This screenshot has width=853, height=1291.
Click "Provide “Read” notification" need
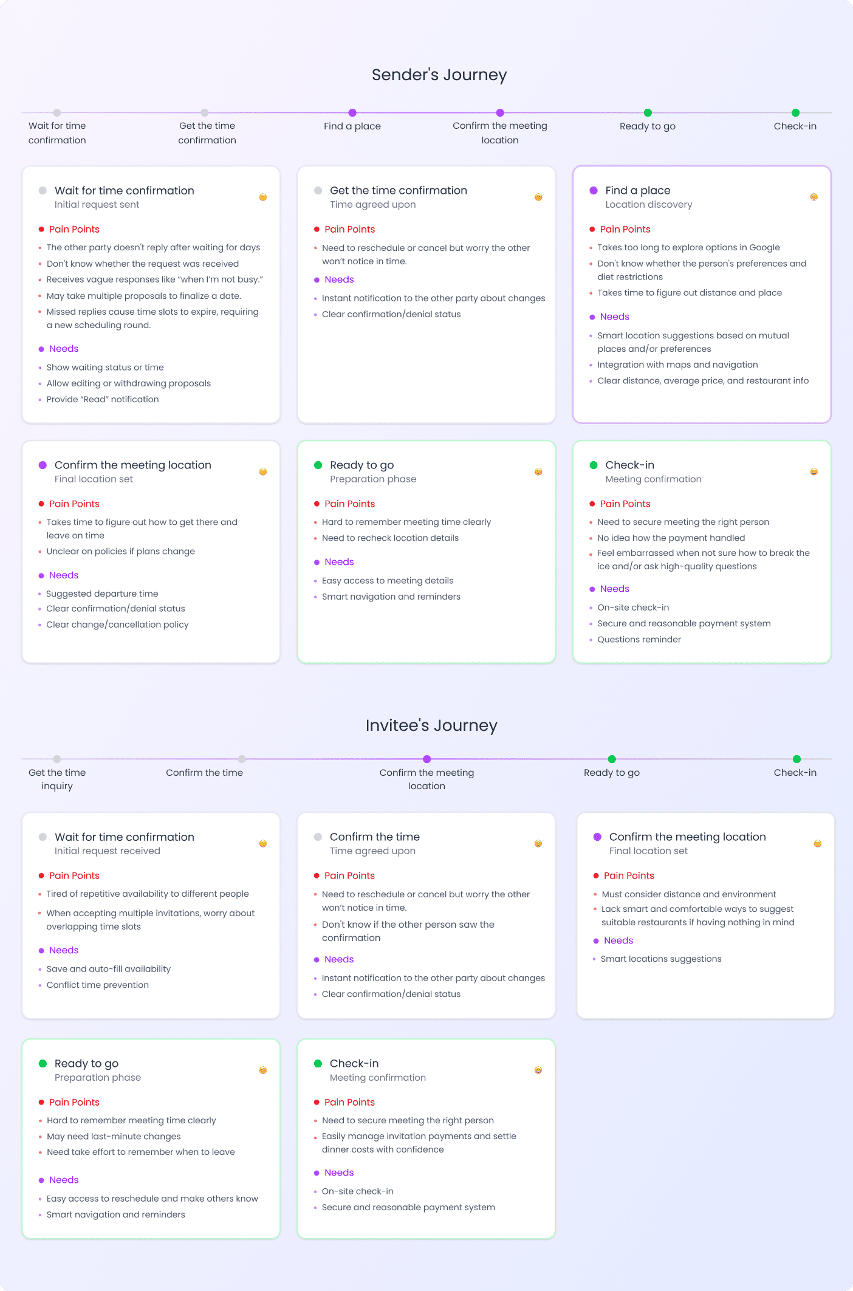click(x=103, y=399)
